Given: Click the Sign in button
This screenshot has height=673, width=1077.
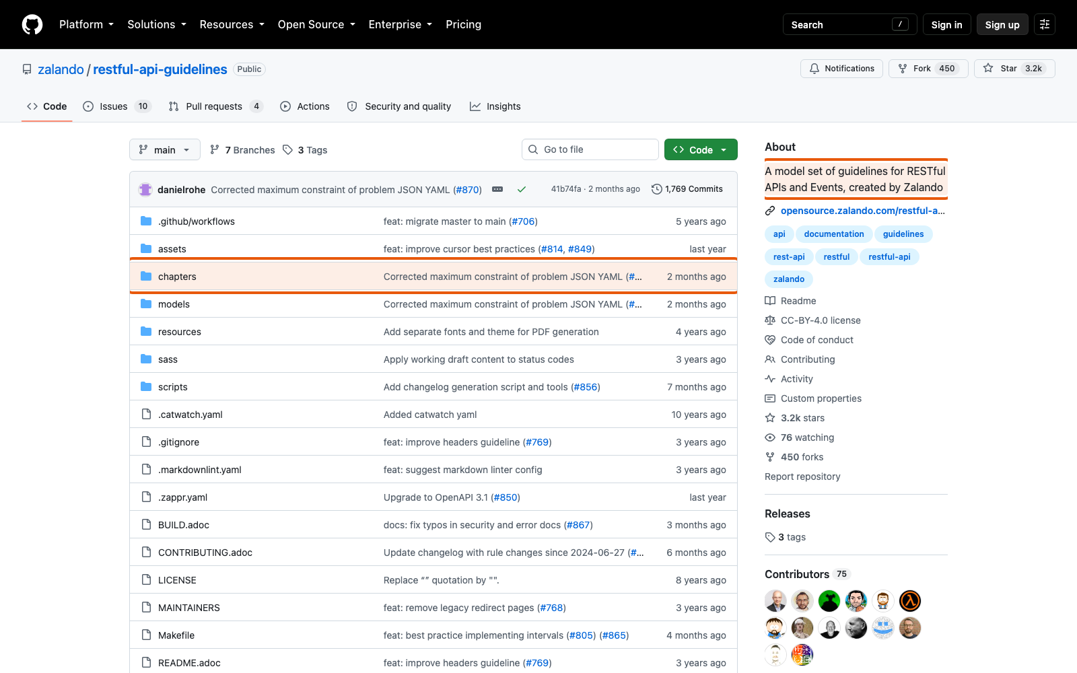Looking at the screenshot, I should (946, 24).
